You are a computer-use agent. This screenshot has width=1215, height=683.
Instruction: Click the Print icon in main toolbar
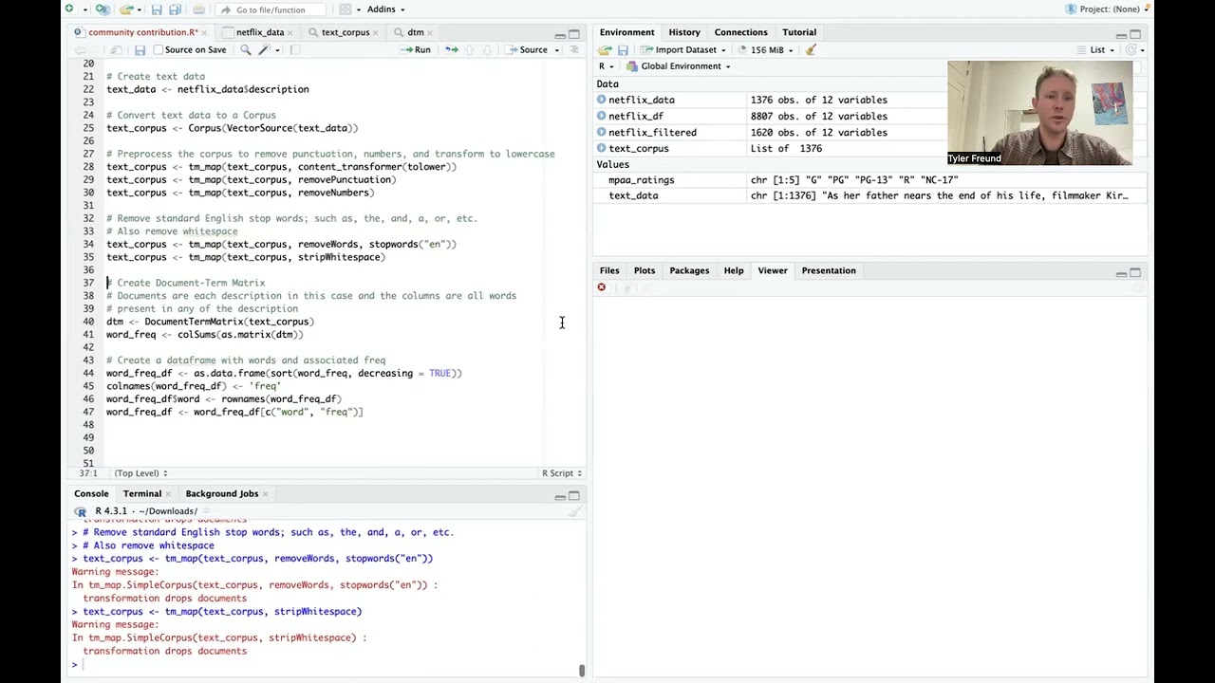(x=198, y=9)
